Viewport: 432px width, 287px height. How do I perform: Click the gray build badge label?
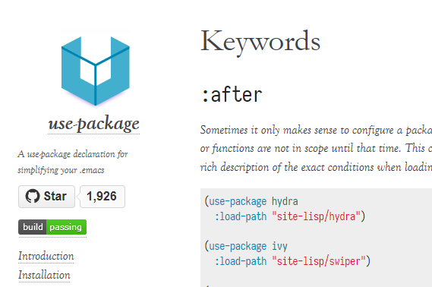[33, 227]
